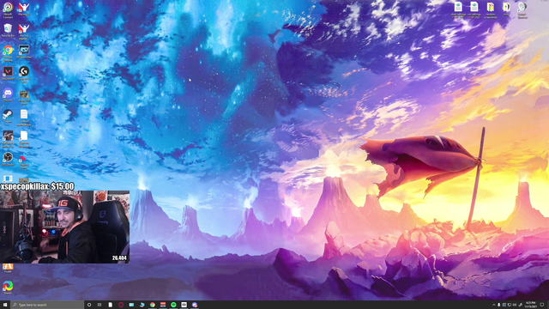The height and width of the screenshot is (309, 549).
Task: Open Cortana circle icon on the taskbar
Action: 89,305
